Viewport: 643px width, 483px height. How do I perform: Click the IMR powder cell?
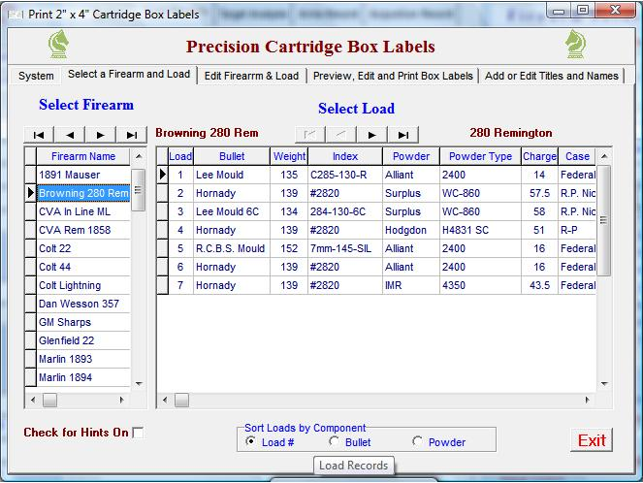411,285
